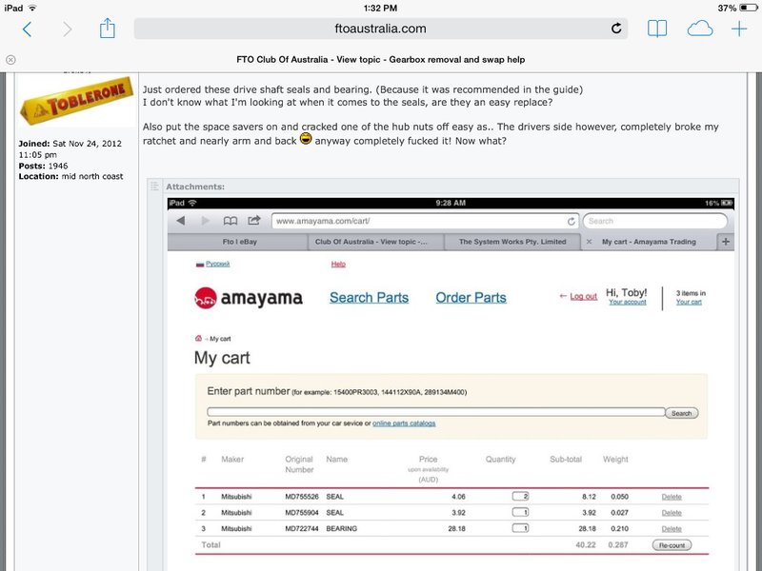Click quantity box for MD722744 bearing
Viewport: 762px width, 571px height.
click(520, 528)
